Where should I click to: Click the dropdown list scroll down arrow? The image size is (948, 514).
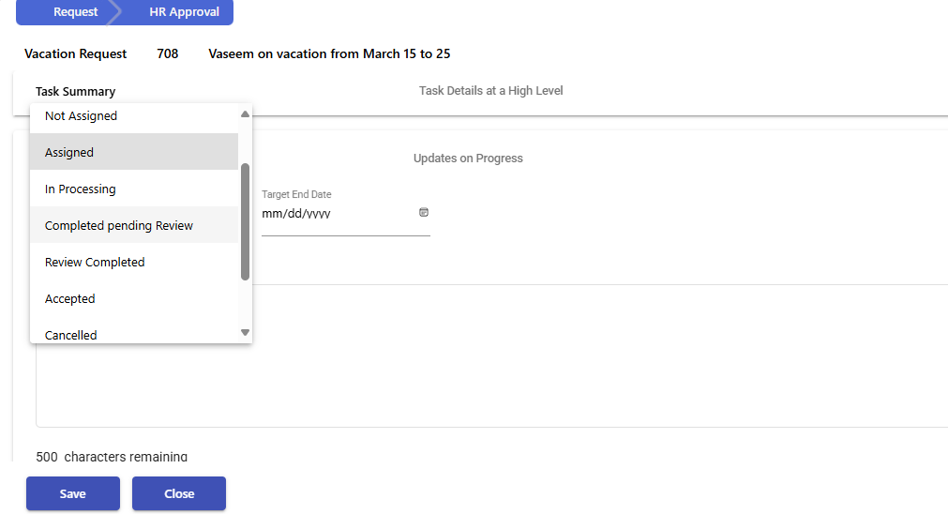click(245, 332)
